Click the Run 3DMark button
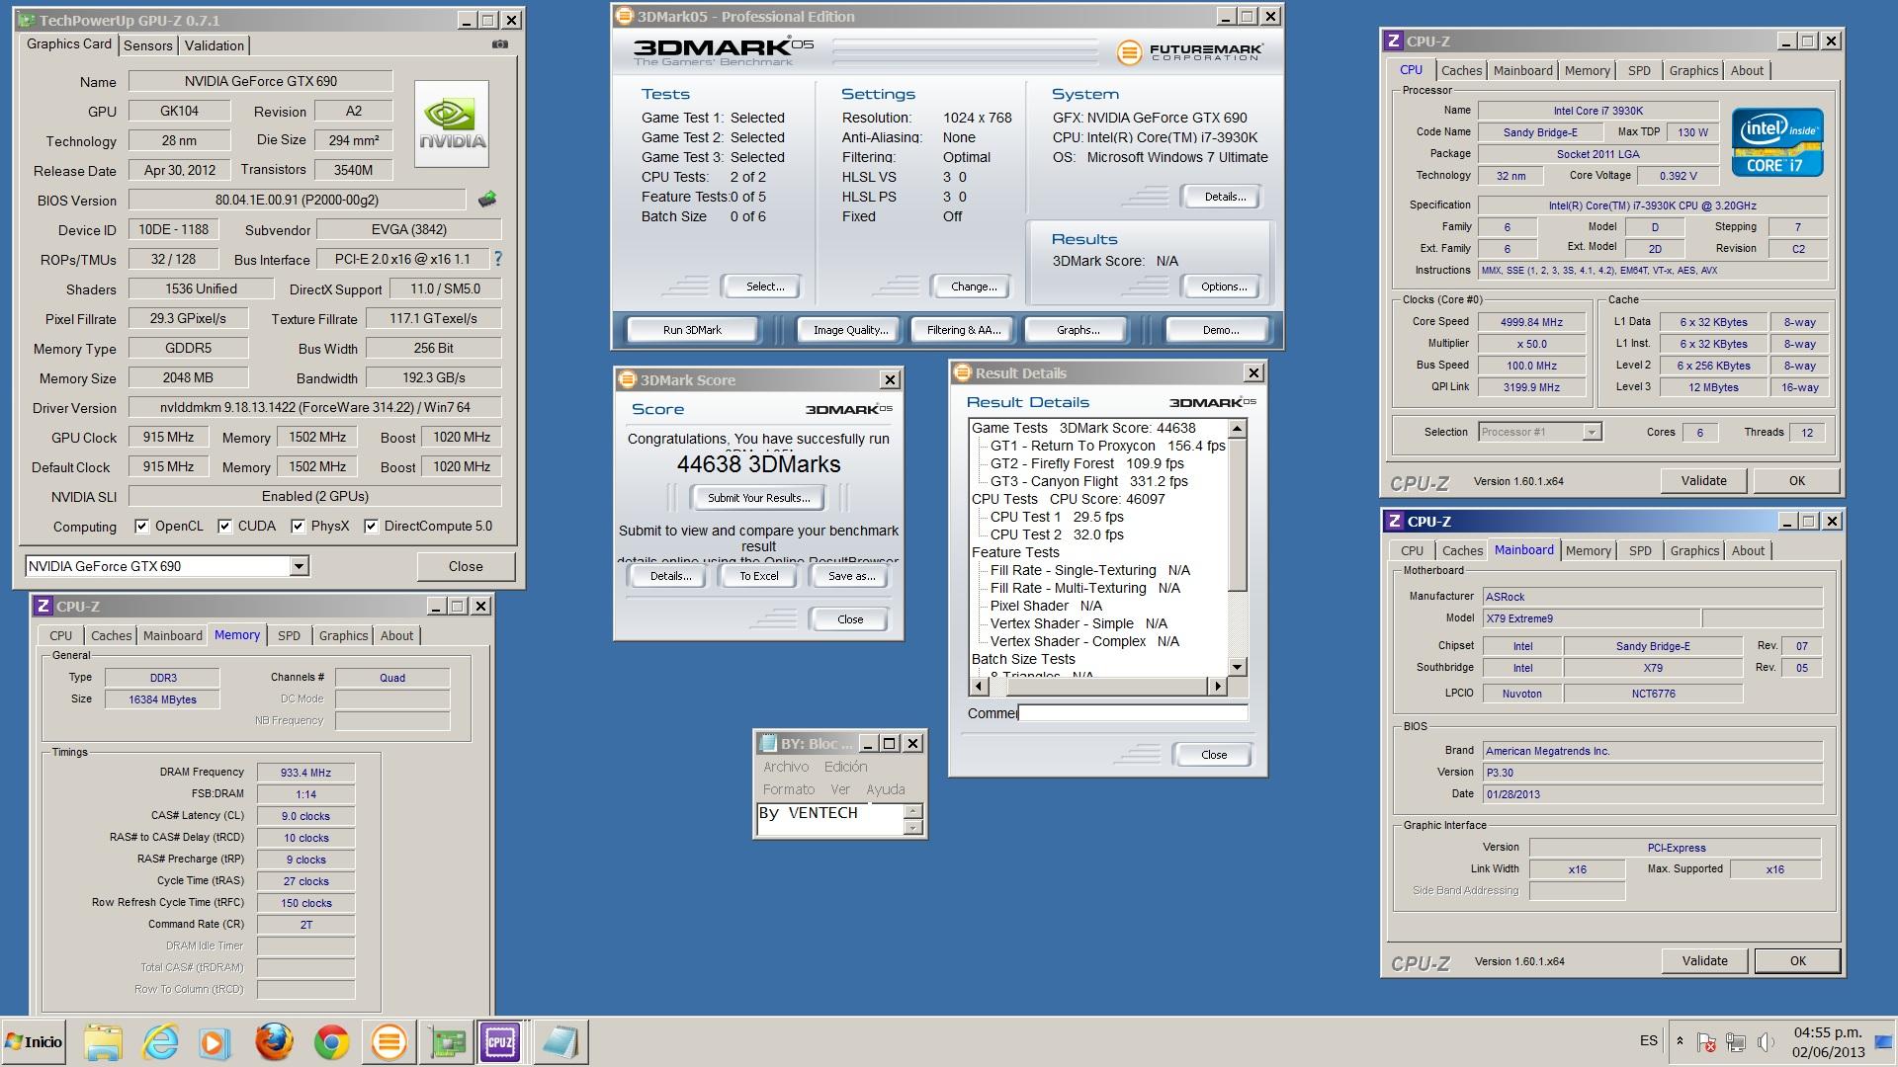Image resolution: width=1898 pixels, height=1067 pixels. coord(692,330)
